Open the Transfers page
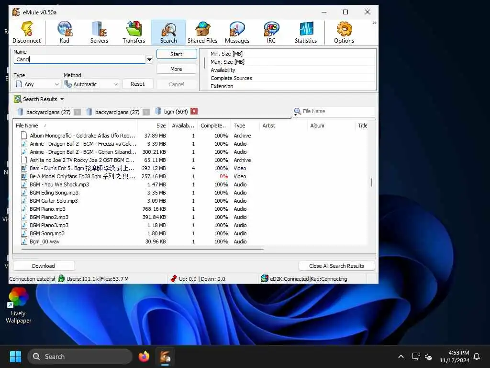490x368 pixels. coord(134,33)
